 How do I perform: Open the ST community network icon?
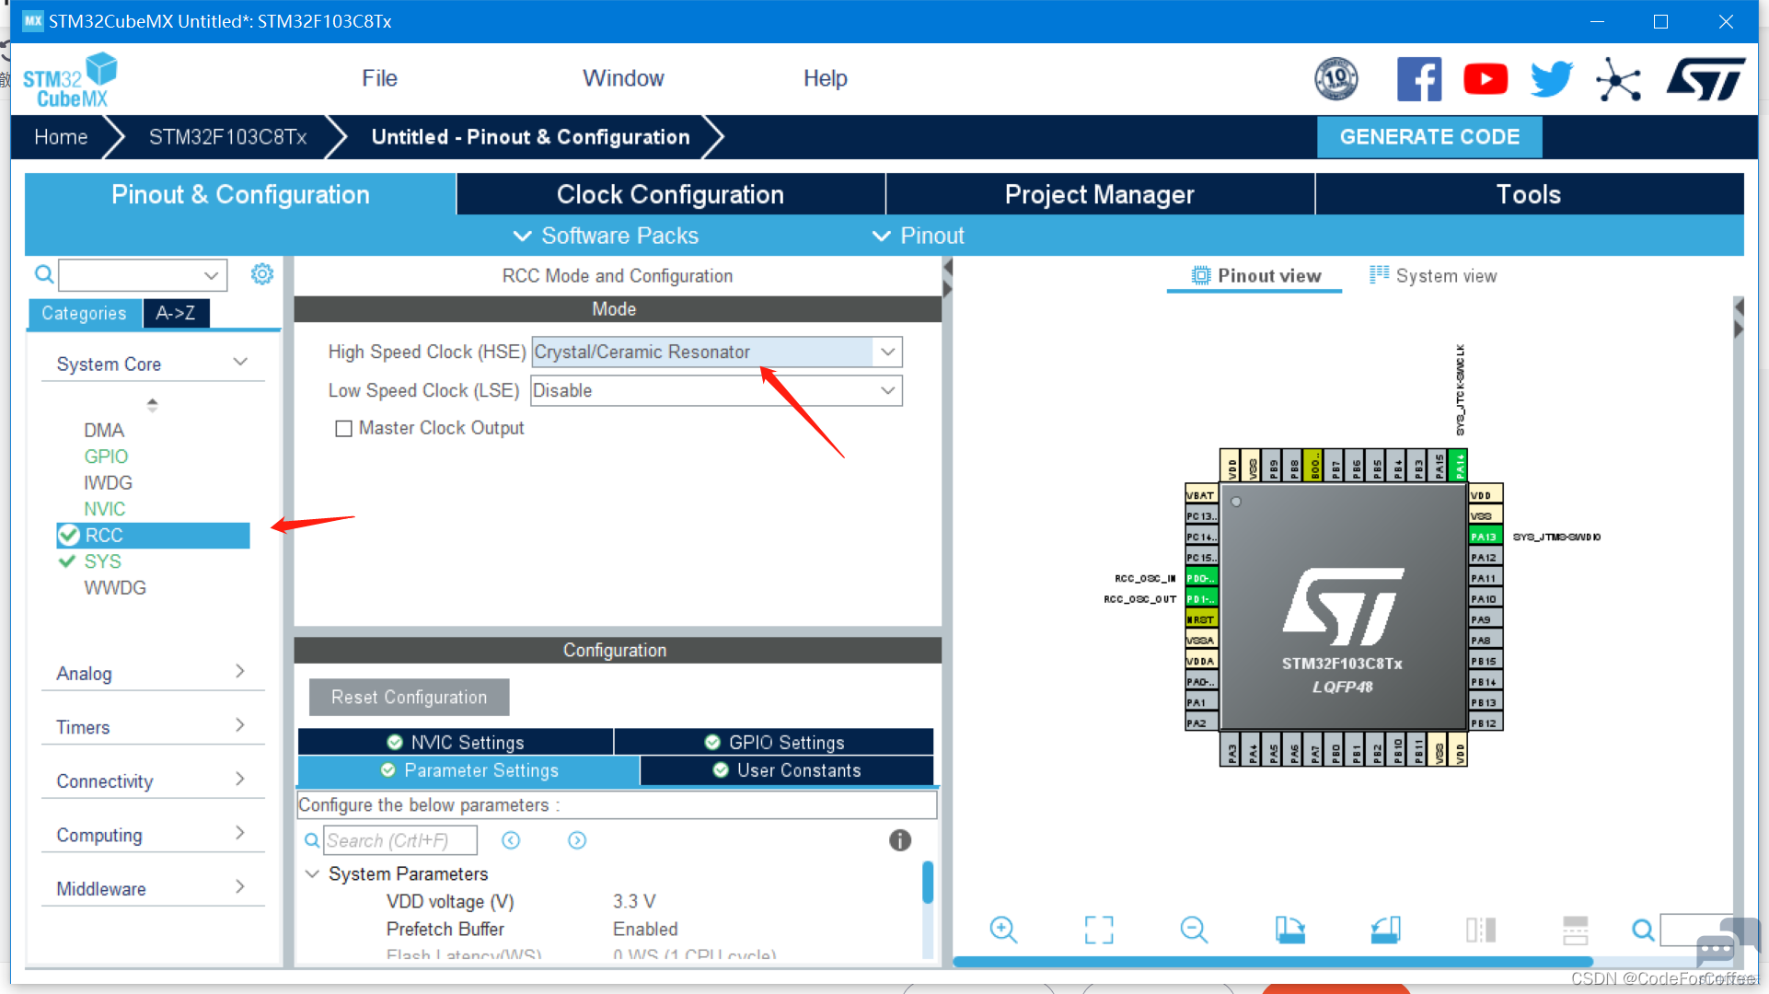(1619, 79)
